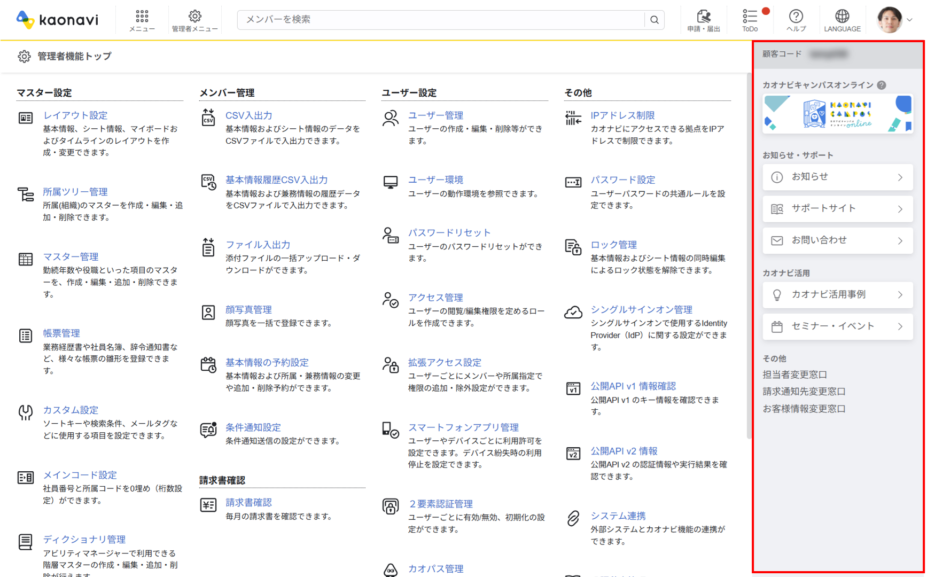The width and height of the screenshot is (927, 577).
Task: Click the メンバーを検索 search field
Action: tap(441, 20)
